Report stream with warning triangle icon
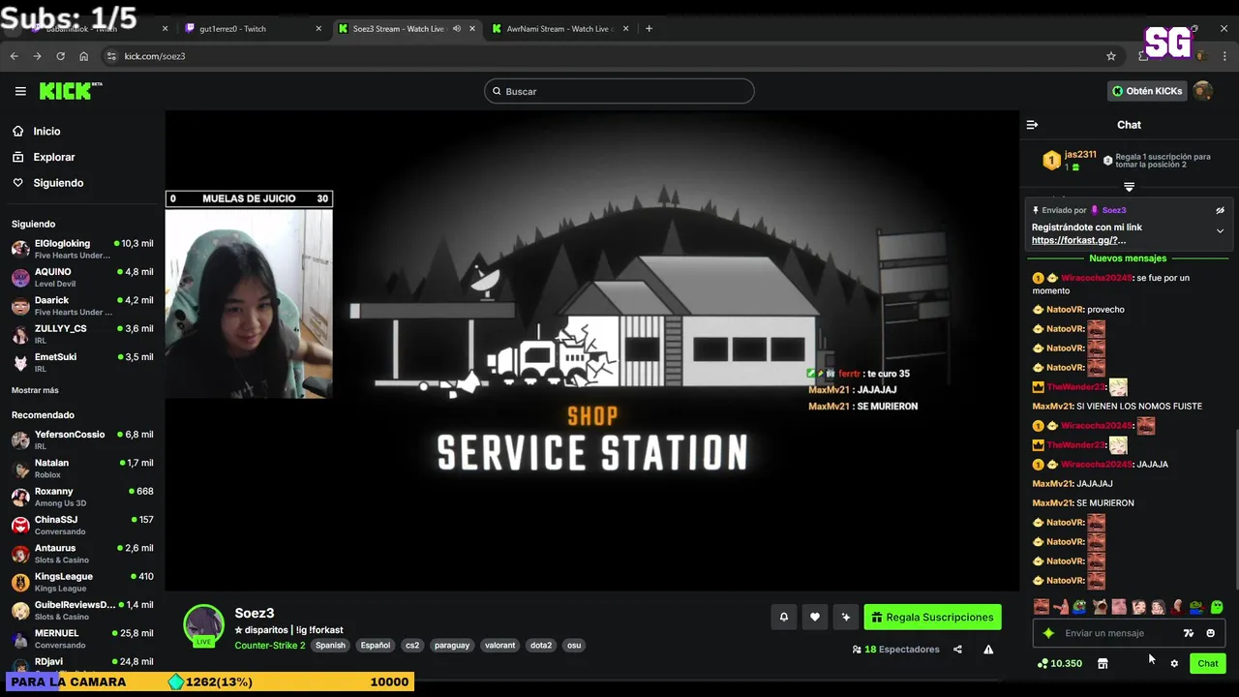Screen dimensions: 1239x697 (x=988, y=650)
